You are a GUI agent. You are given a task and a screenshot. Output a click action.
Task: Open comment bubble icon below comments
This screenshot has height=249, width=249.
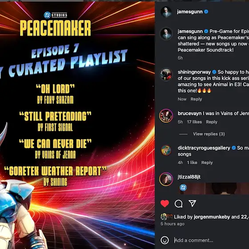pyautogui.click(x=178, y=204)
